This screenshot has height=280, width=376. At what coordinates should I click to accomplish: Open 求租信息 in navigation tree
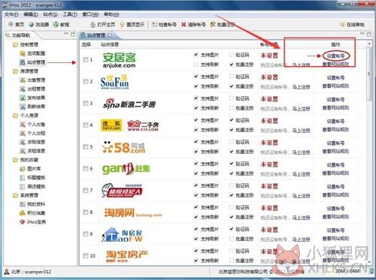32,151
